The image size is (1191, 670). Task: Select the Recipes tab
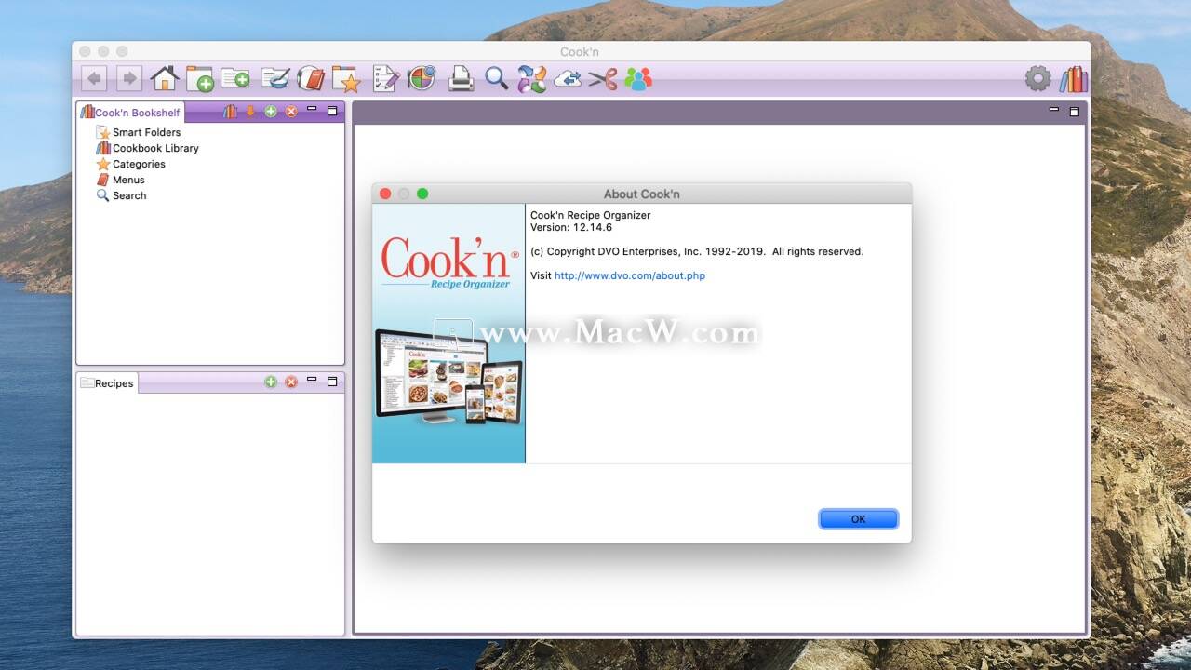107,382
